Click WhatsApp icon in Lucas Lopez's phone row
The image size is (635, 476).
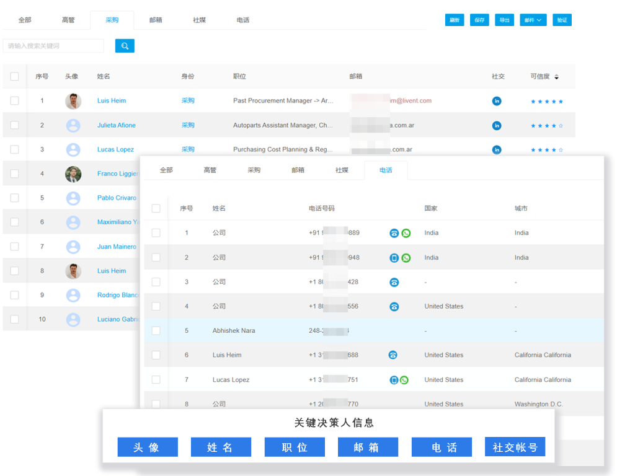coord(404,380)
